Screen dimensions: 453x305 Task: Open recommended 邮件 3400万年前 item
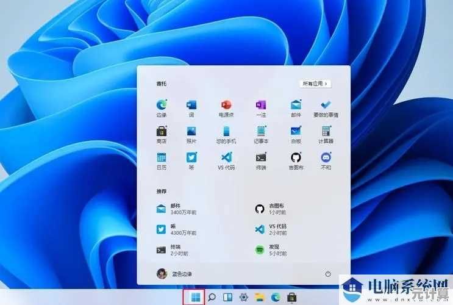click(176, 209)
